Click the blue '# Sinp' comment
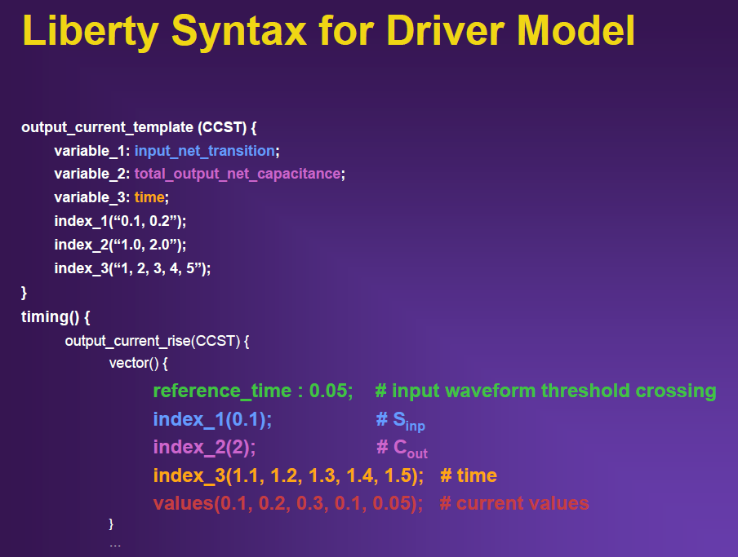Screen dimensions: 738x557 pyautogui.click(x=400, y=421)
